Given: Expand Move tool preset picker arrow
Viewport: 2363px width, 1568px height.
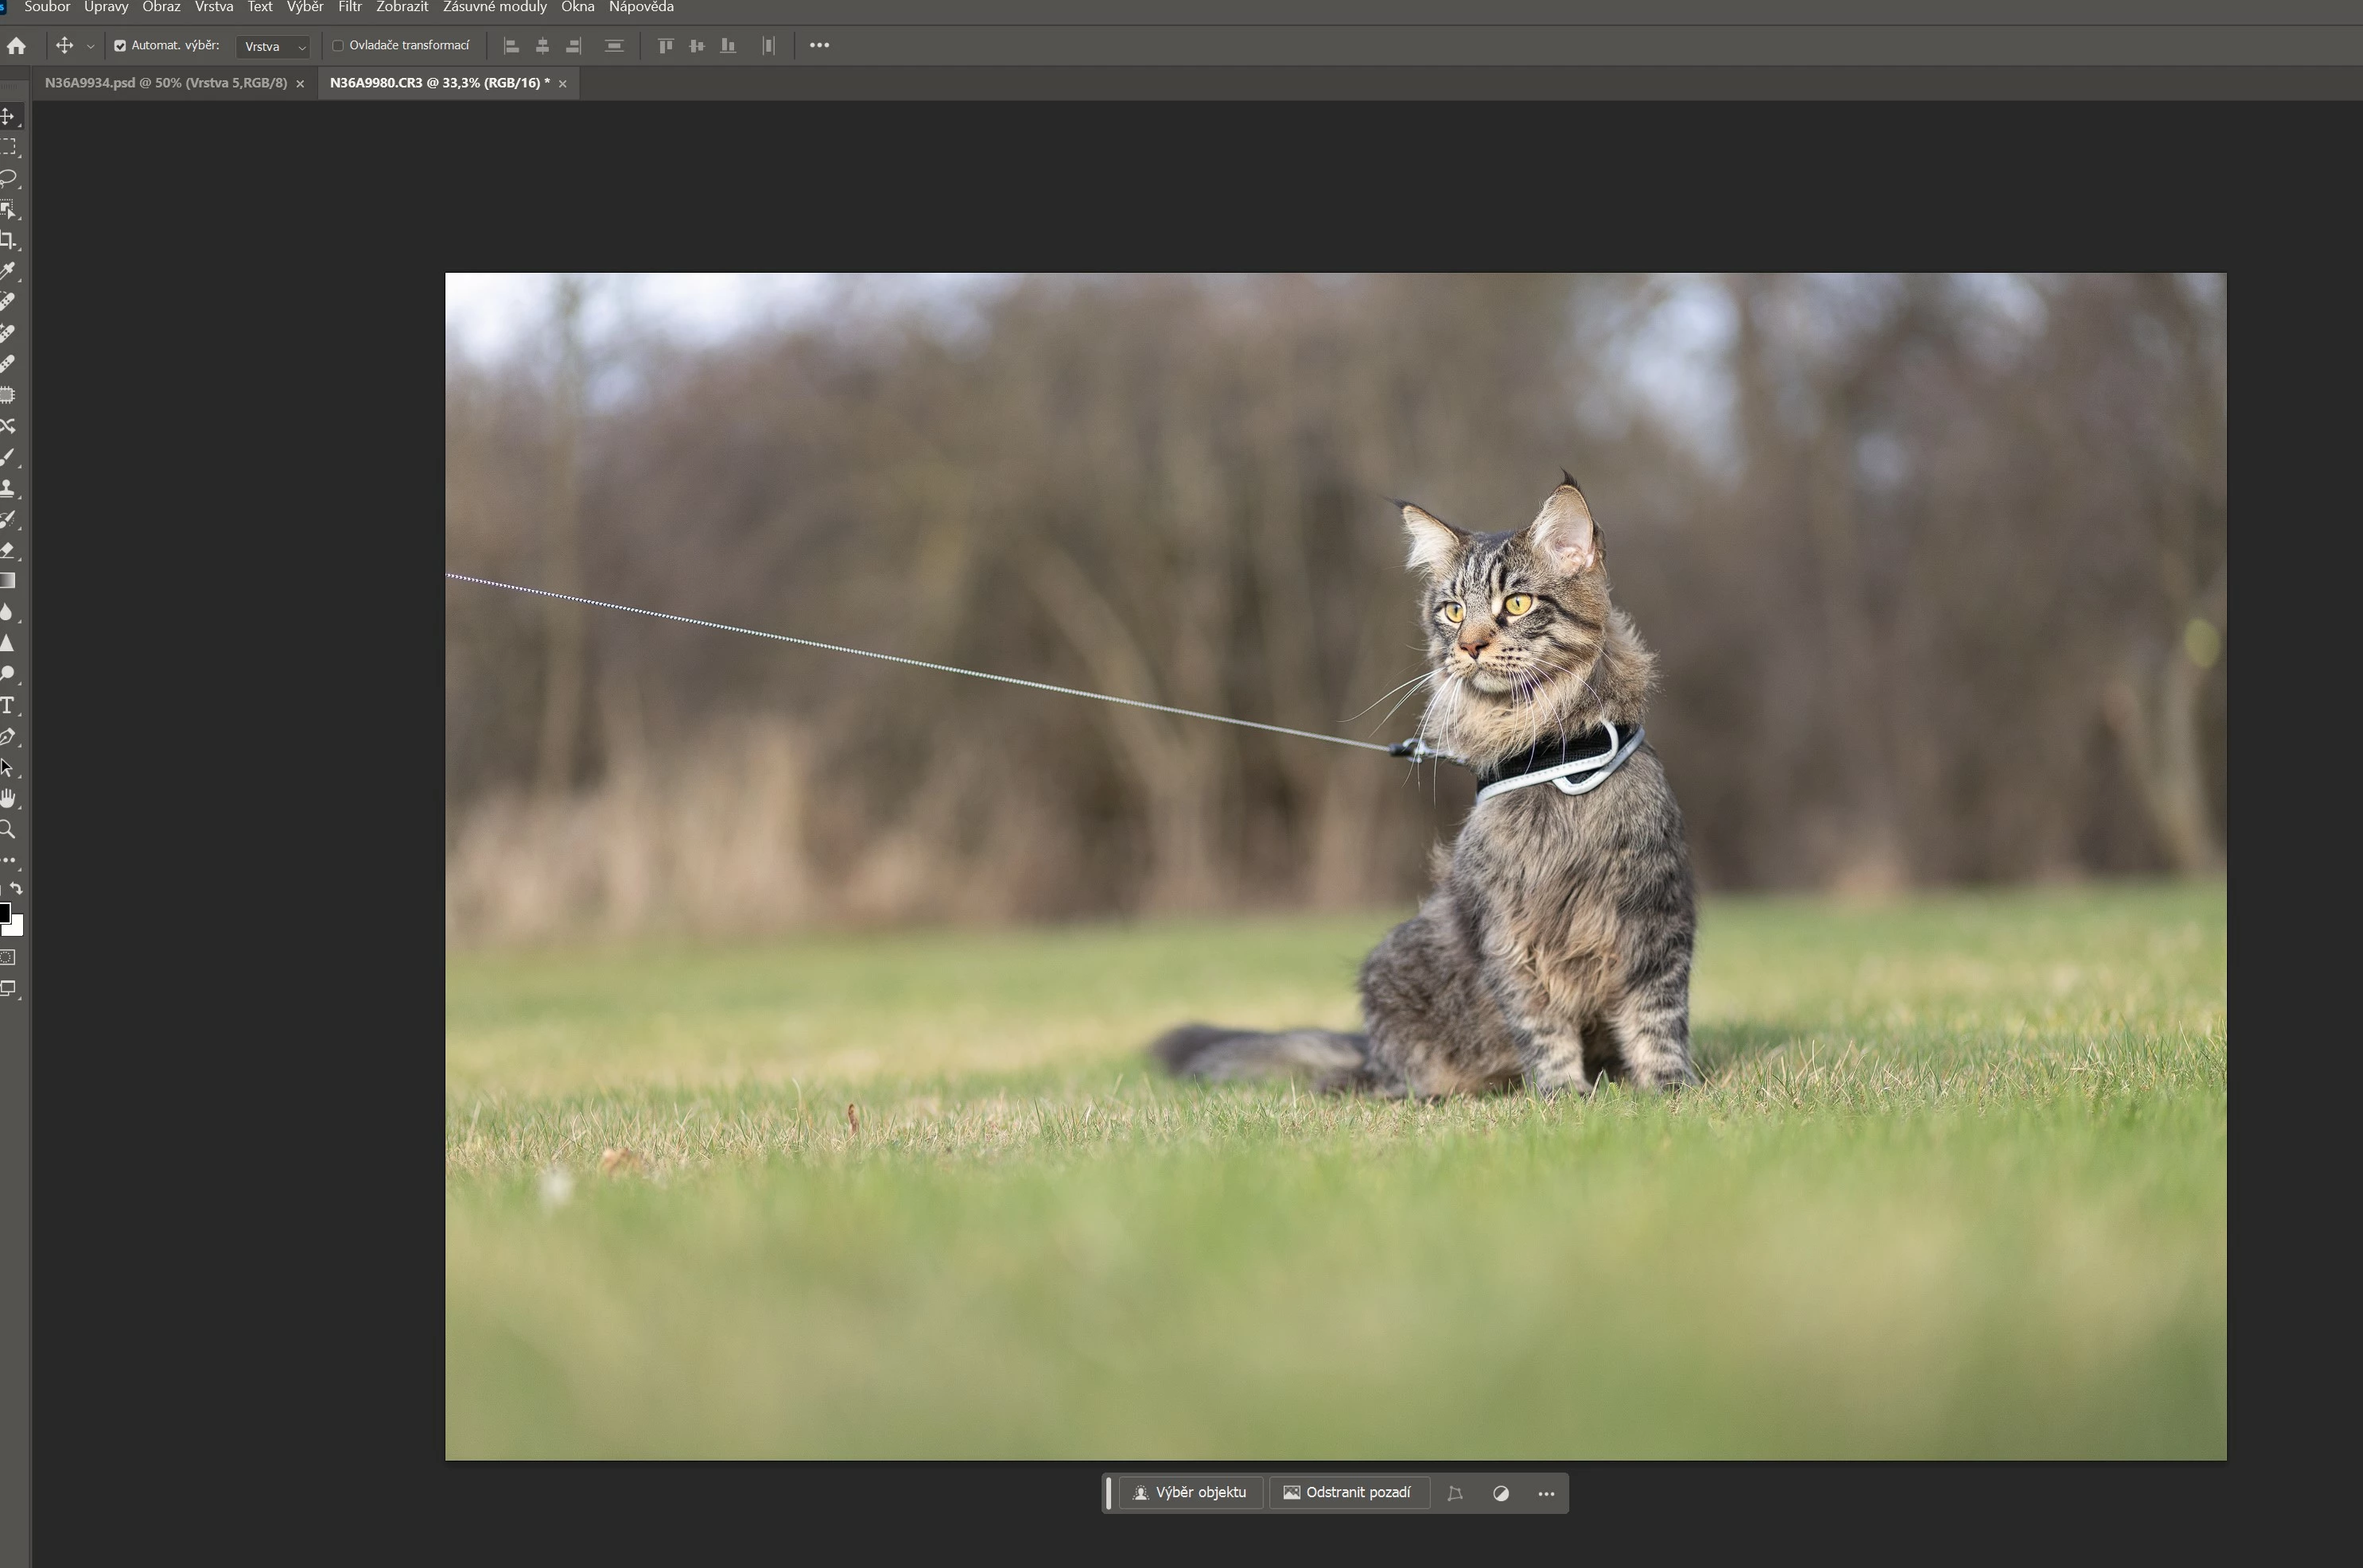Looking at the screenshot, I should click(x=90, y=47).
